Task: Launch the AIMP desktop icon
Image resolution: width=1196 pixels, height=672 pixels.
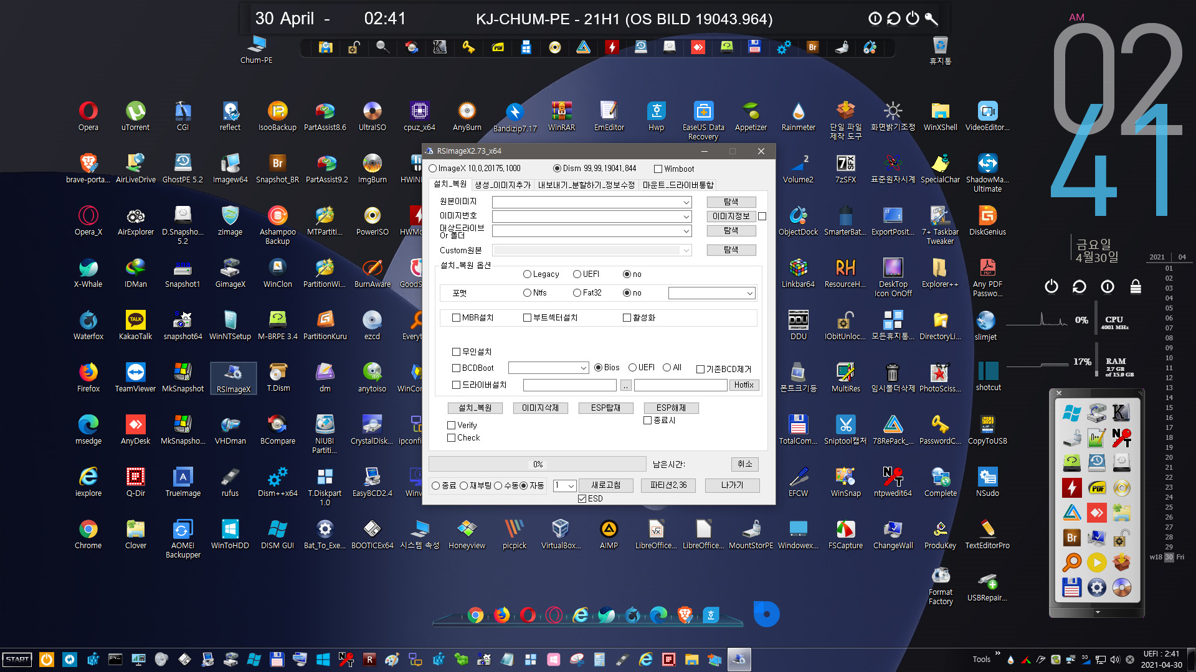Action: tap(609, 534)
